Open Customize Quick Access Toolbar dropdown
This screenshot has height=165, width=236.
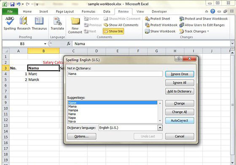[x=37, y=4]
